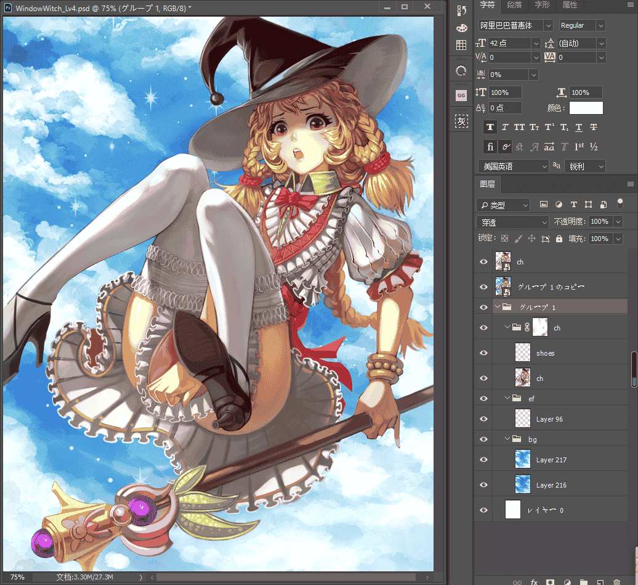Open the Color palette panel icon
Viewport: 638px width, 585px height.
(461, 28)
